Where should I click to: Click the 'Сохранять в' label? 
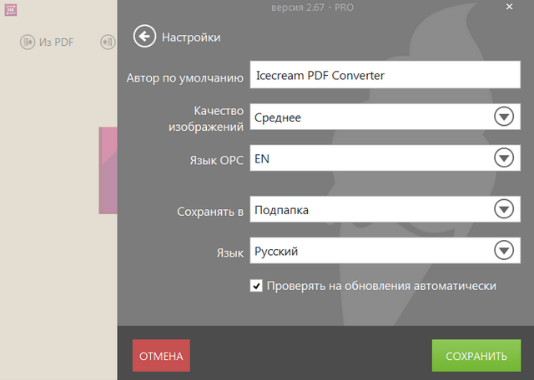pyautogui.click(x=210, y=212)
